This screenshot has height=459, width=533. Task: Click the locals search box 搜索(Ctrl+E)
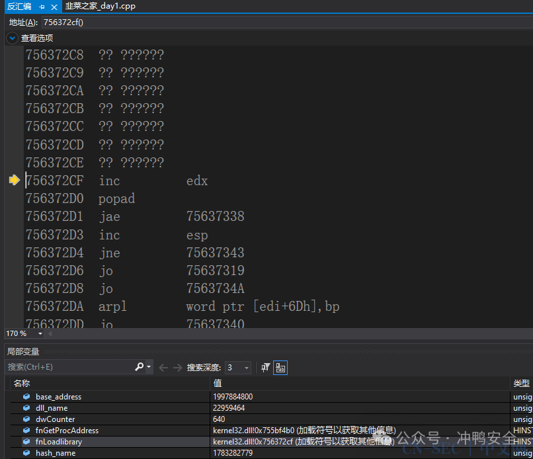click(69, 367)
